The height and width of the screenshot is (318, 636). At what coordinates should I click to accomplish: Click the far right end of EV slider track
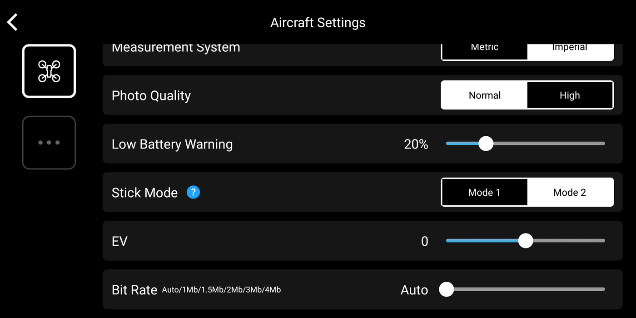(x=602, y=241)
